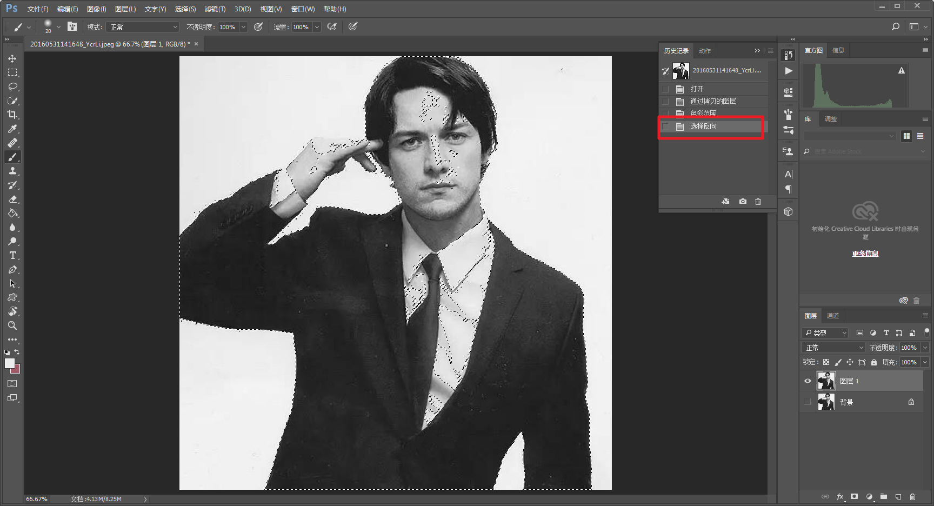Viewport: 934px width, 506px height.
Task: Create new document from current state
Action: [725, 201]
